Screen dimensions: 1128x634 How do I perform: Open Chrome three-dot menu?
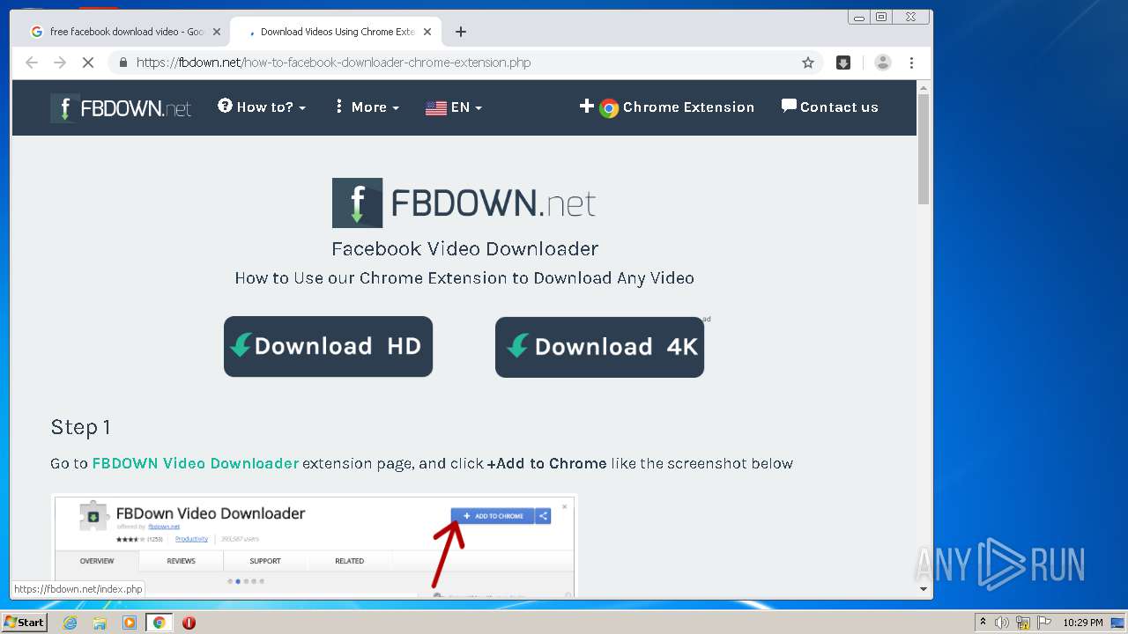click(x=911, y=63)
